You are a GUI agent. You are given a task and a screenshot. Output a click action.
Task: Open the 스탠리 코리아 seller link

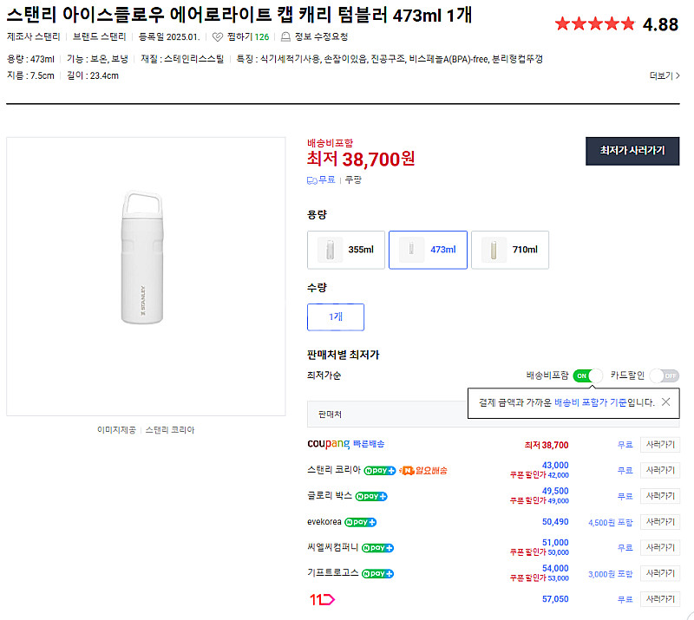tap(334, 469)
